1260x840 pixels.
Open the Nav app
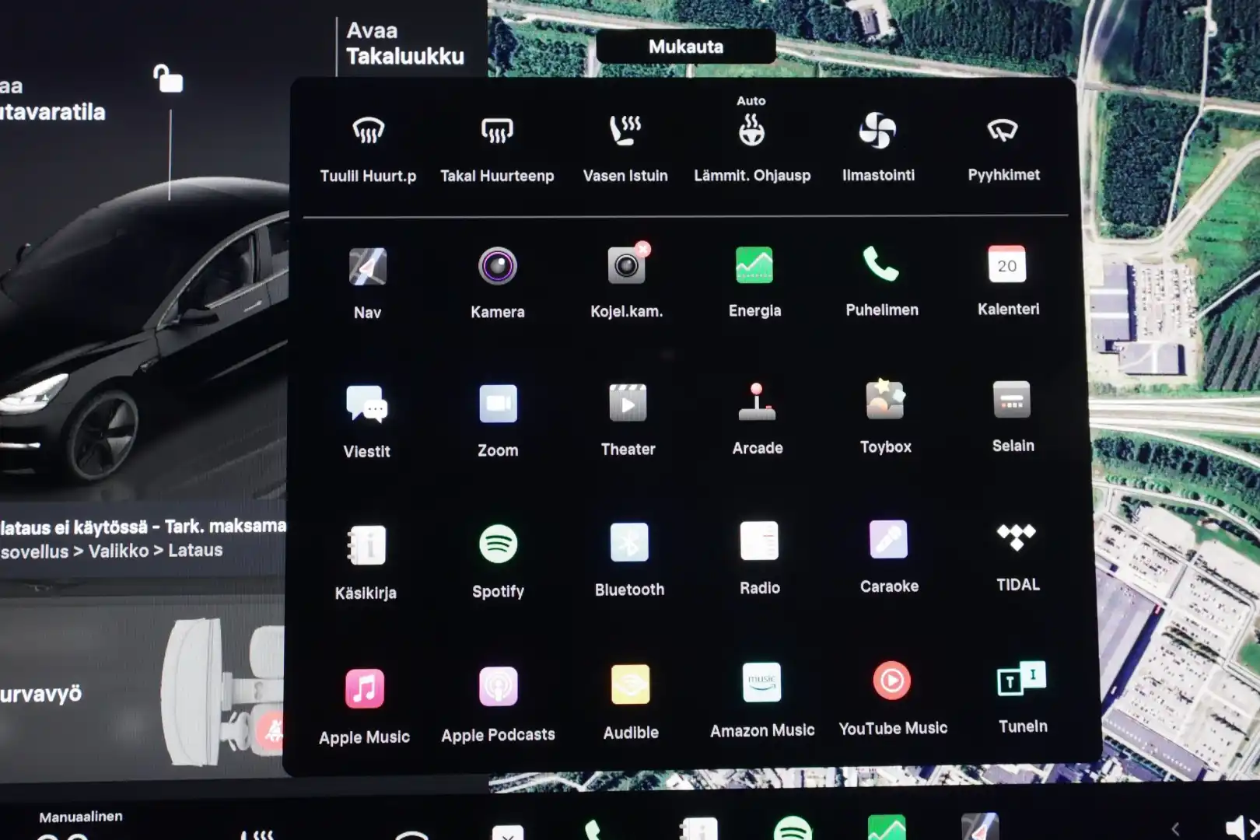coord(367,267)
